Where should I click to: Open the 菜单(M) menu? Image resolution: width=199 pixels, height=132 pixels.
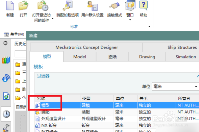pos(15,34)
